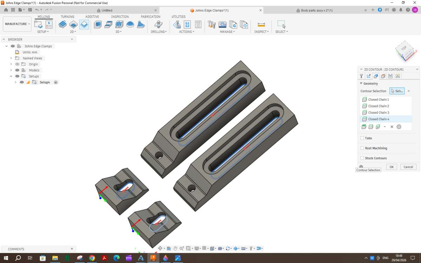Click the Zoom magnifier icon in navigation bar
The image size is (421, 263).
pos(182,248)
